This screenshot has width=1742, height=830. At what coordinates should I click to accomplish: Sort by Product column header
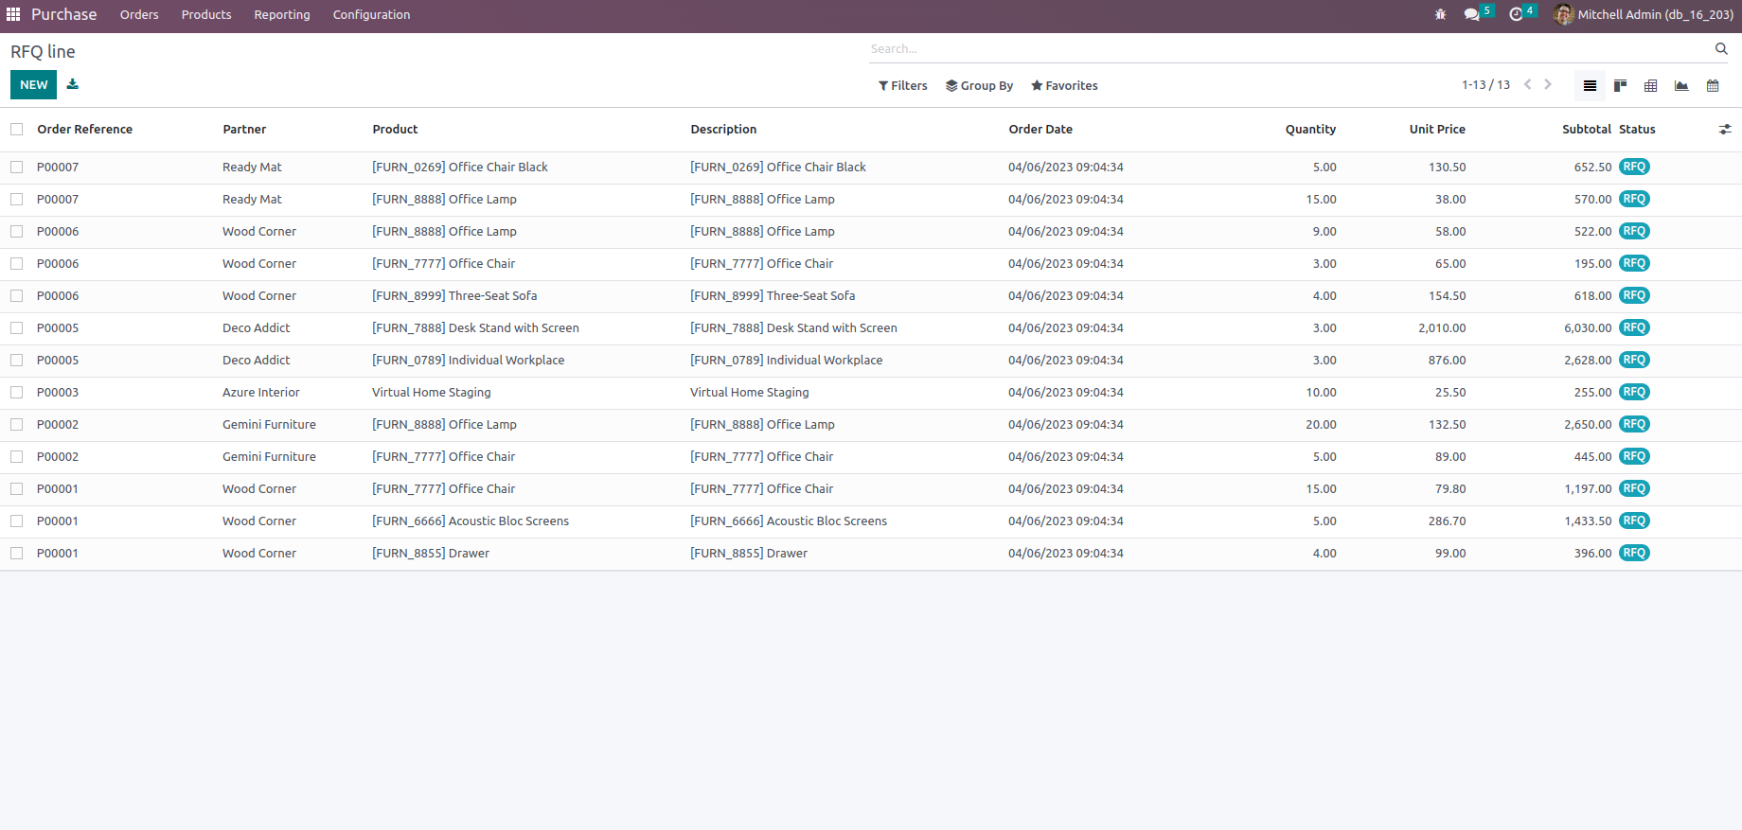click(395, 130)
